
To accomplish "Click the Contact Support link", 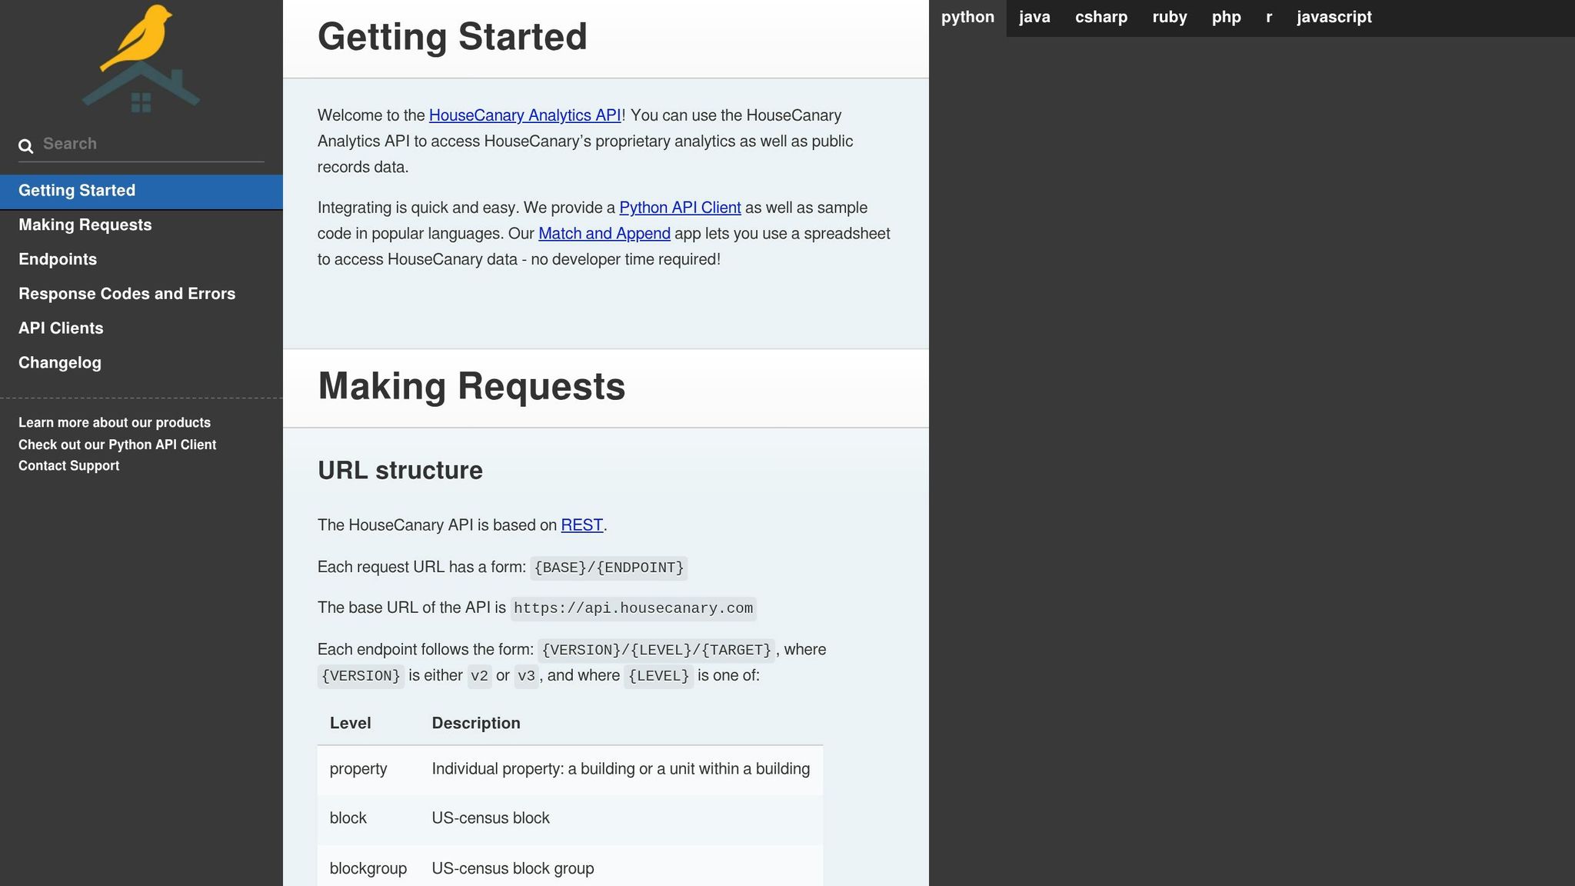I will tap(68, 466).
